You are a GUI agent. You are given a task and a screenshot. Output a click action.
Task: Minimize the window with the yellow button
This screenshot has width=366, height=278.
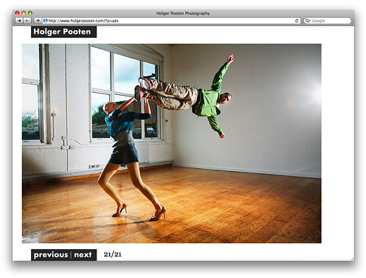pyautogui.click(x=24, y=13)
